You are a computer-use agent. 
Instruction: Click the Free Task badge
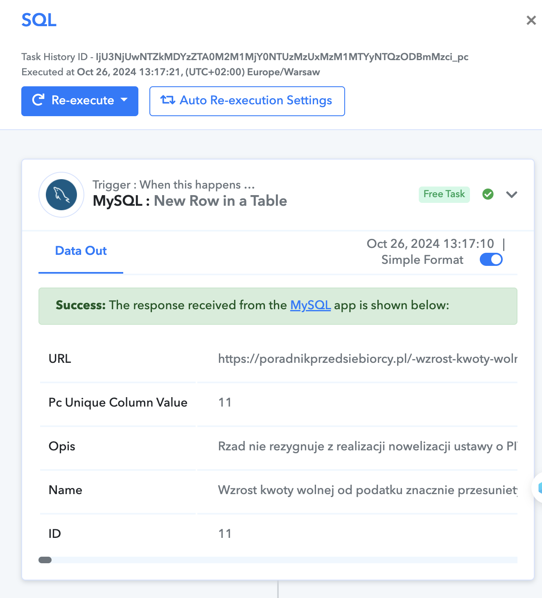(444, 194)
